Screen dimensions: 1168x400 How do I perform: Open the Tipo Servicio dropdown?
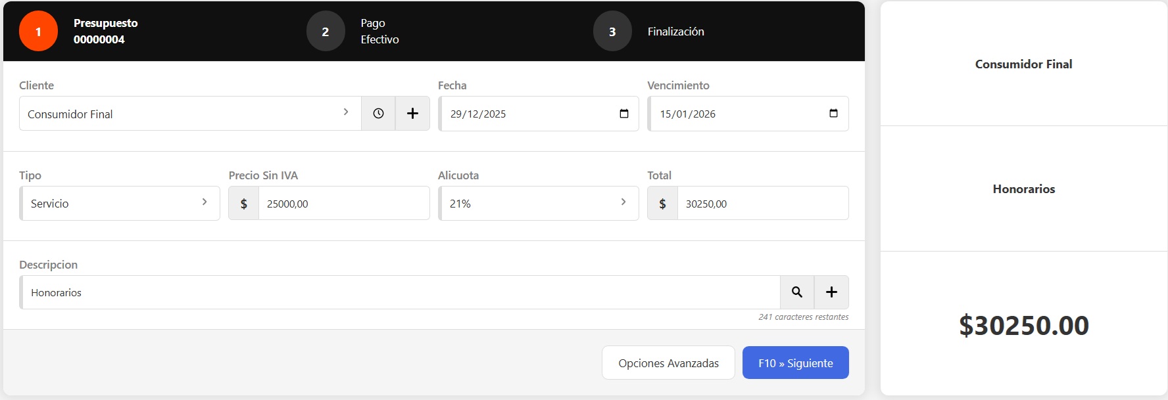(x=120, y=204)
